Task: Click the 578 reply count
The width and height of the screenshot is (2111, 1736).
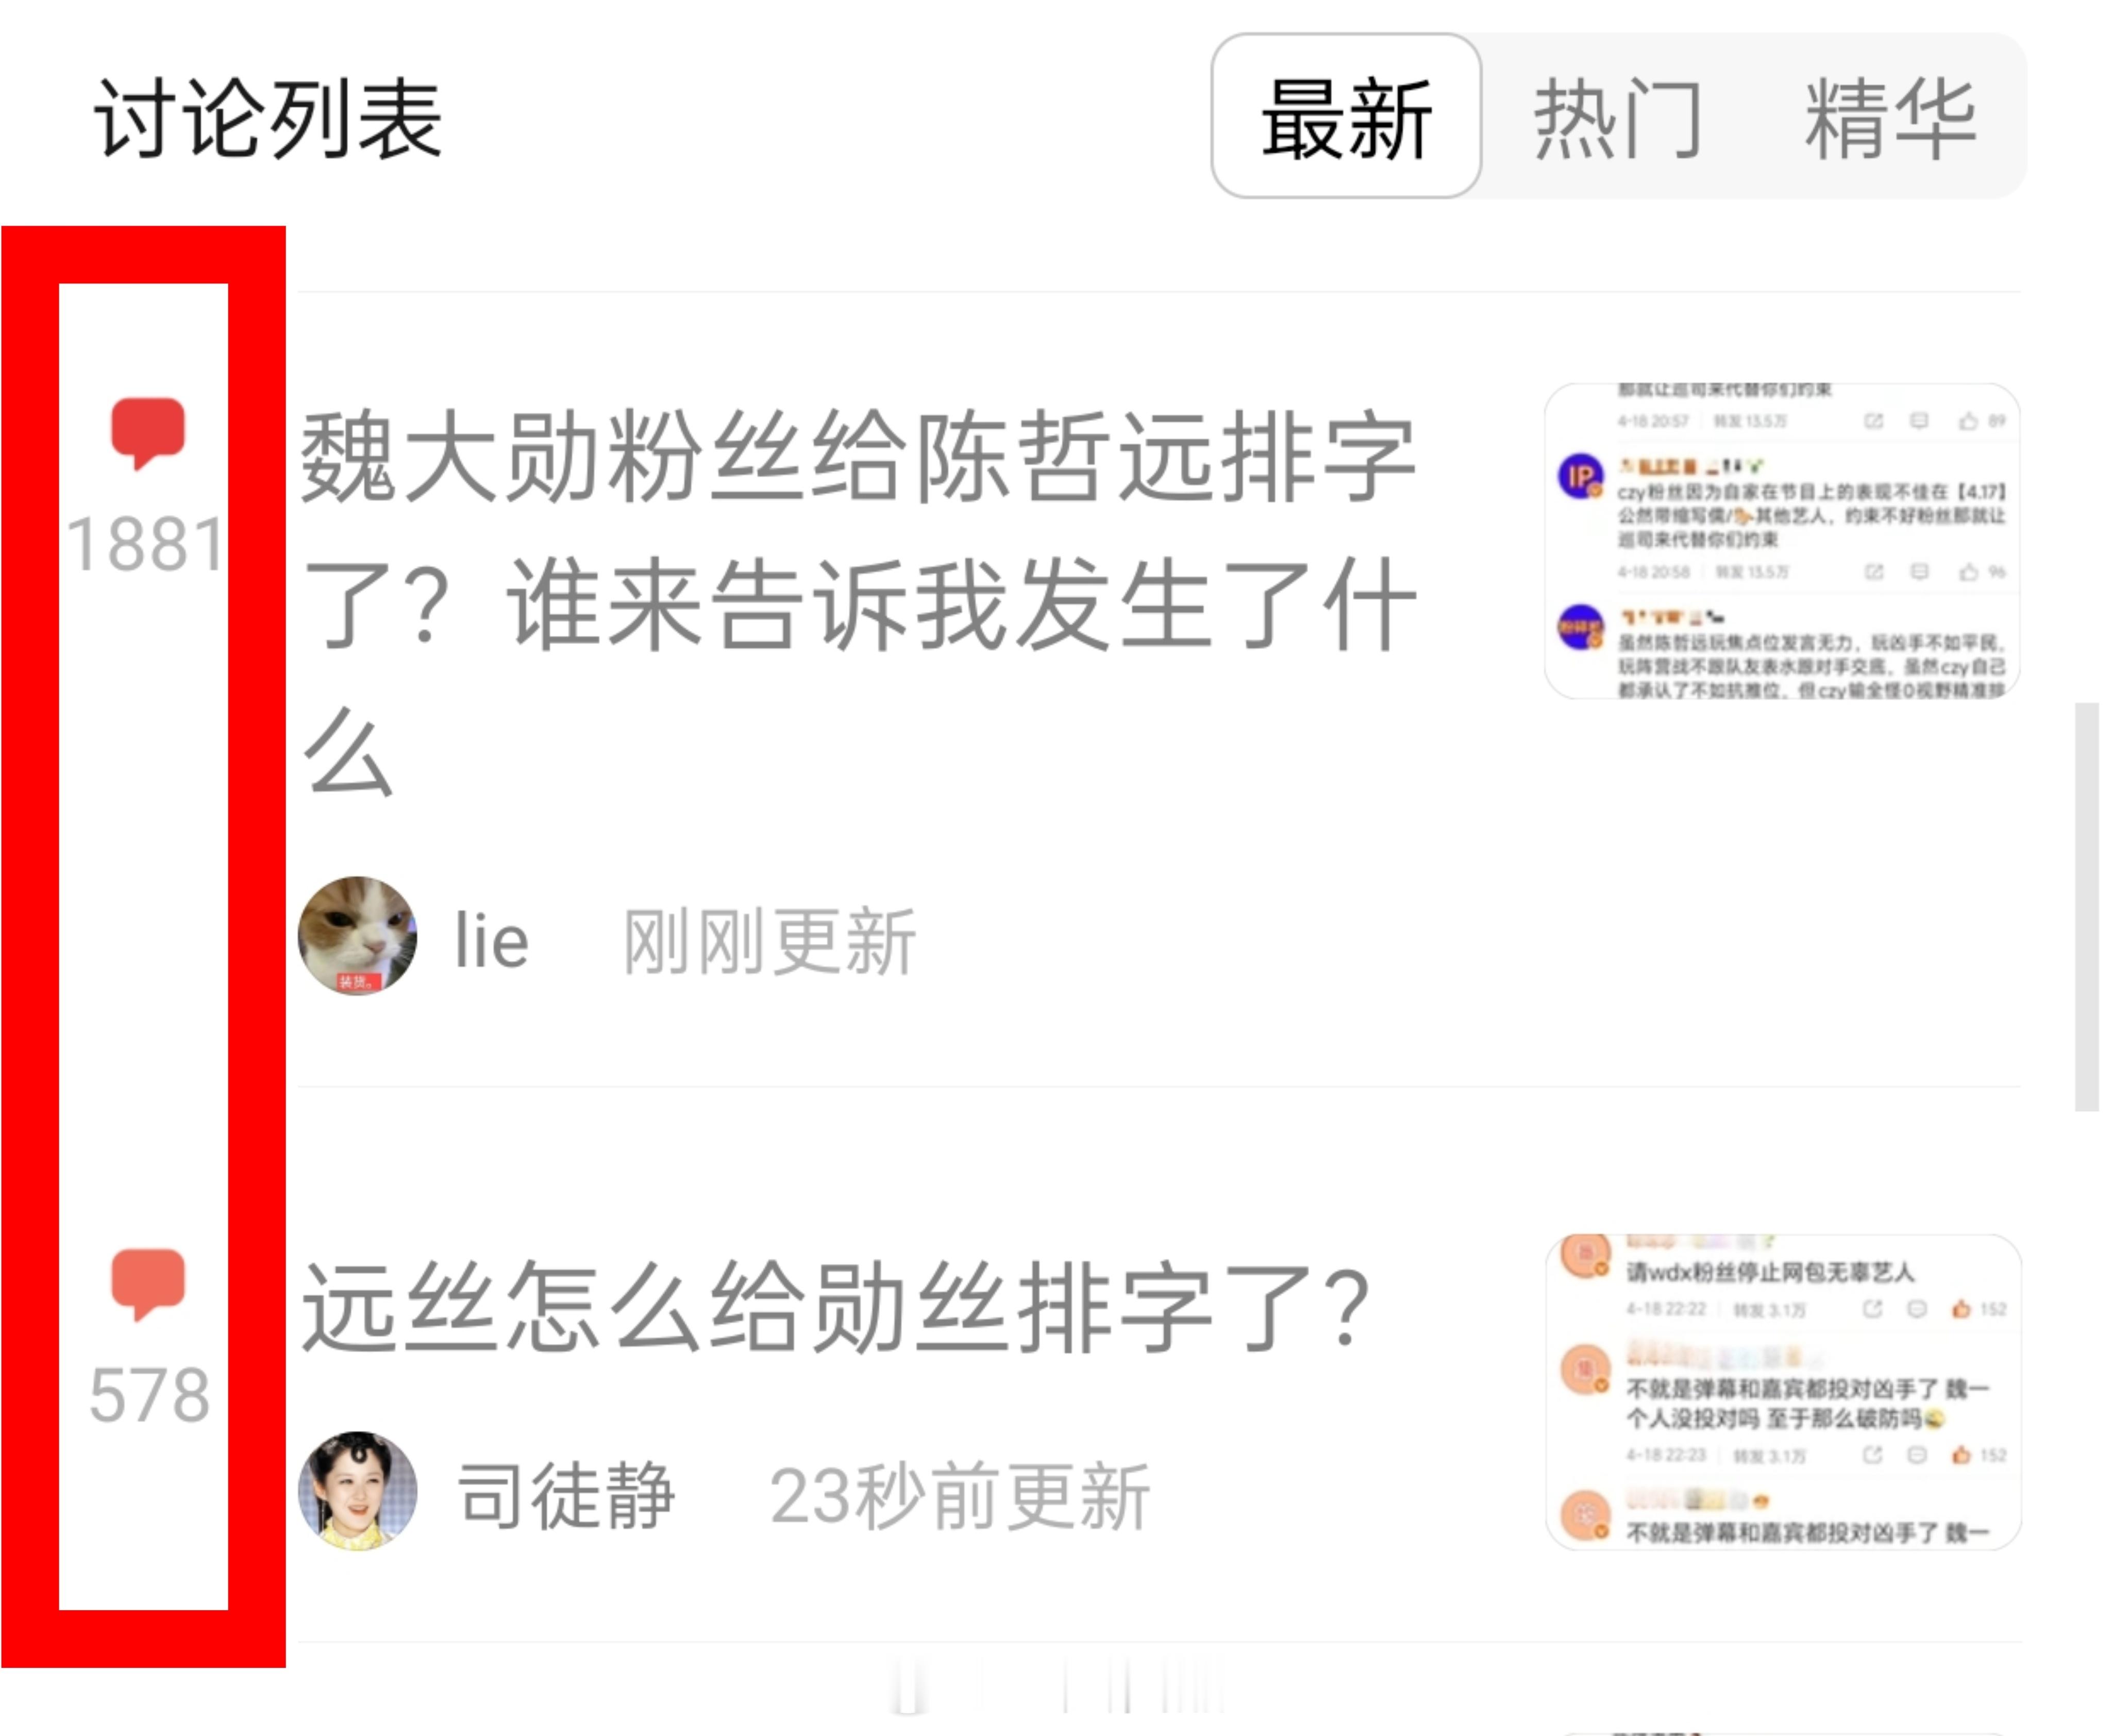Action: [149, 1395]
